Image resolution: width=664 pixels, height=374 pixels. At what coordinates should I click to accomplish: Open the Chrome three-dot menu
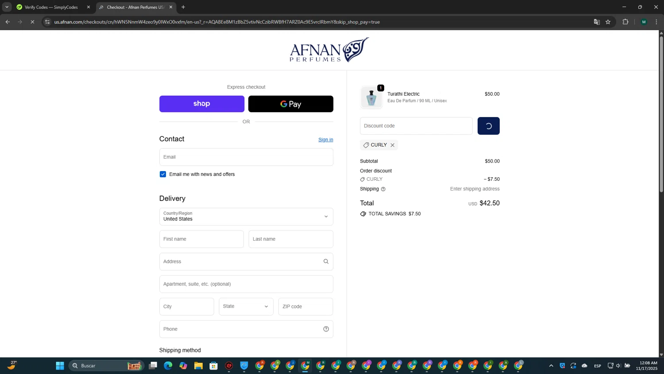coord(656,22)
